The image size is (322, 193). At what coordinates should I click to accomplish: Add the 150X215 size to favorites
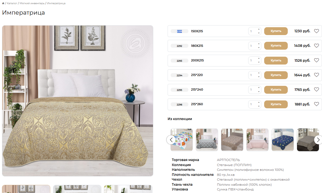point(316,31)
